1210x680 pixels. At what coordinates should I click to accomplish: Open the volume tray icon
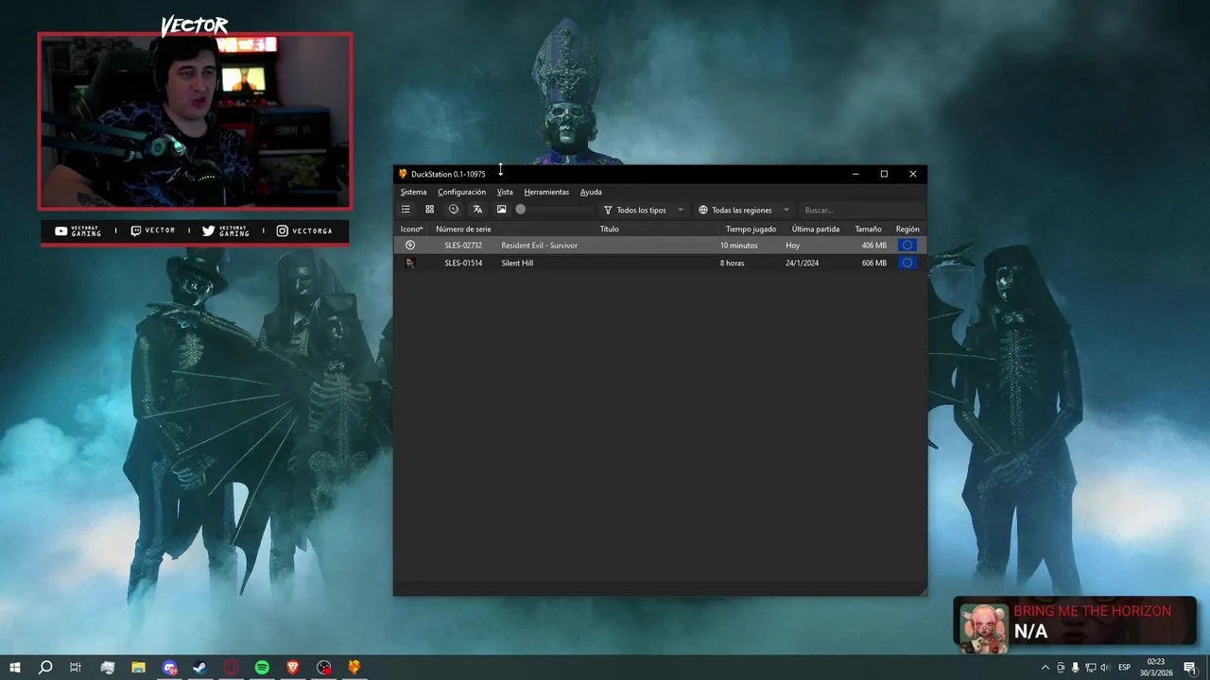1105,668
